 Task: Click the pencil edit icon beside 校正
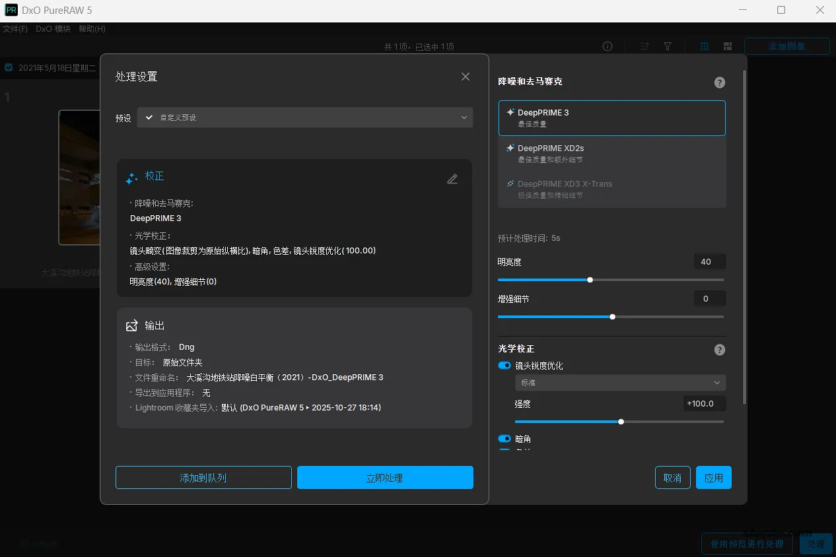452,179
